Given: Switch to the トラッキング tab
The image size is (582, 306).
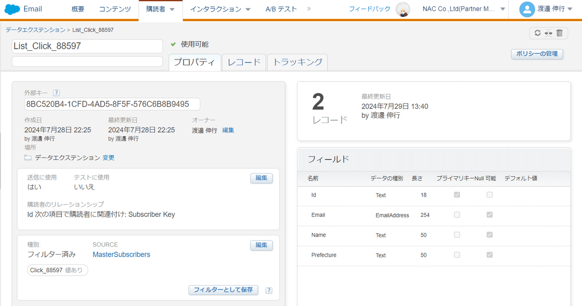Looking at the screenshot, I should 297,62.
